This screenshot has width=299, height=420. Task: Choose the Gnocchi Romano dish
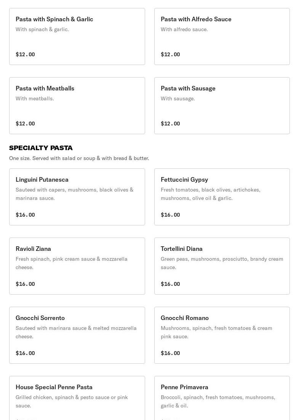tap(222, 335)
